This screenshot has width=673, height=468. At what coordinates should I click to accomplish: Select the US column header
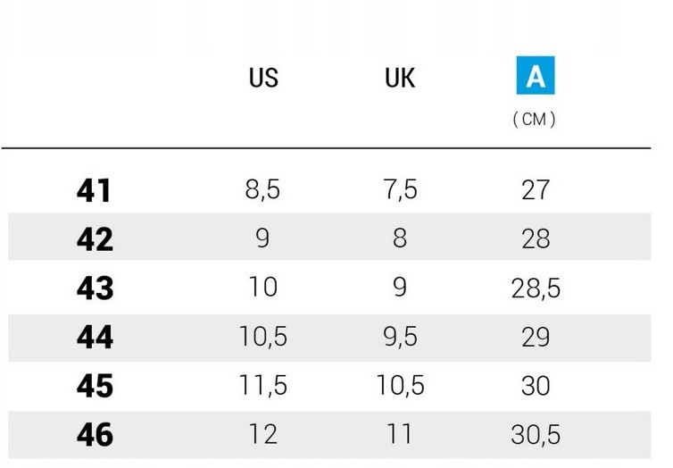pyautogui.click(x=263, y=79)
